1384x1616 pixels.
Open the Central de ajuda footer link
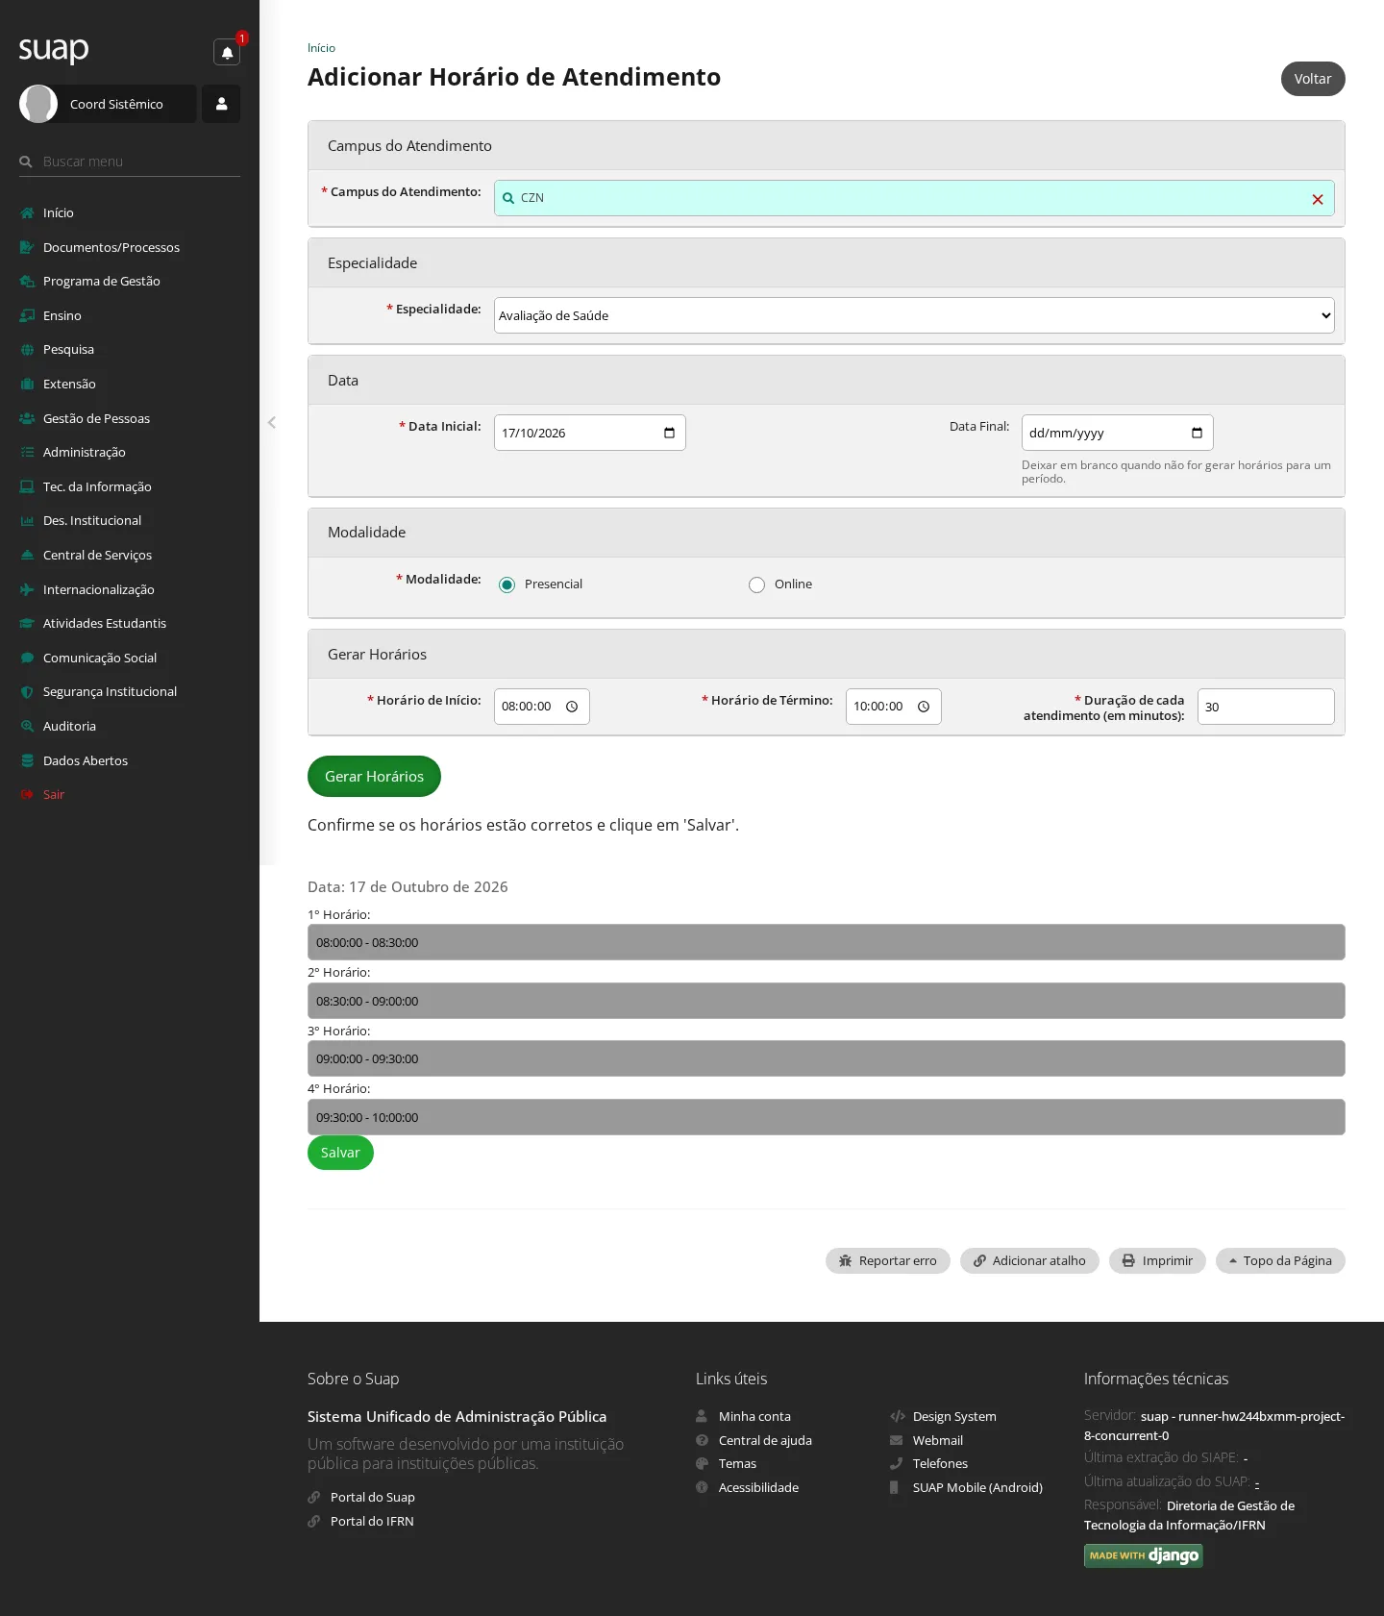(765, 1440)
